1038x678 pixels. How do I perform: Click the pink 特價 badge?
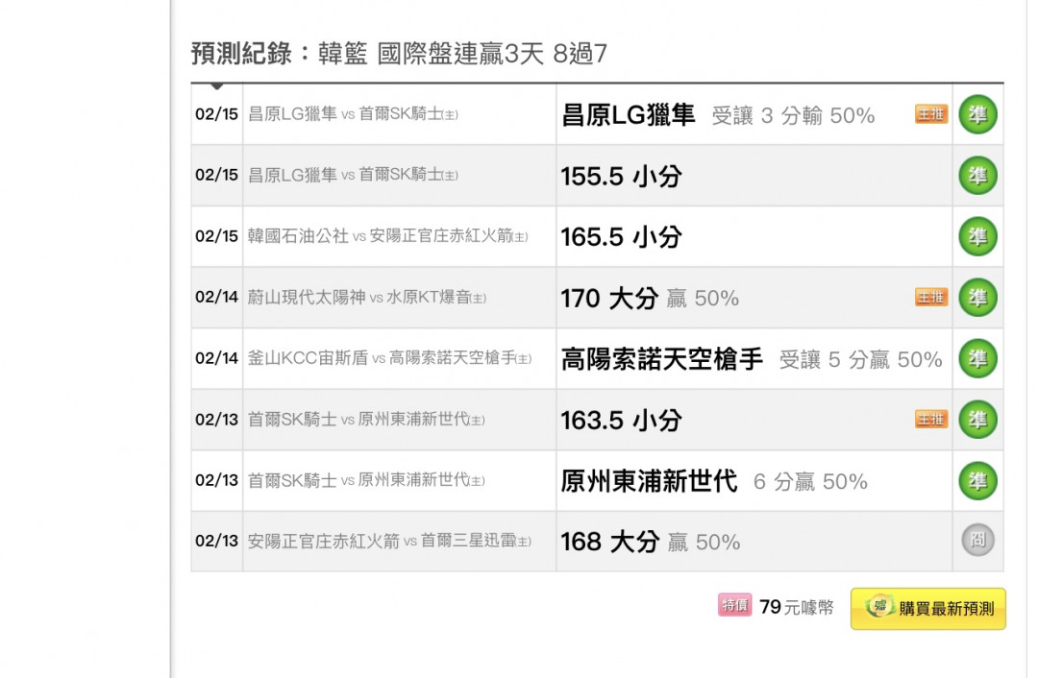[x=734, y=606]
